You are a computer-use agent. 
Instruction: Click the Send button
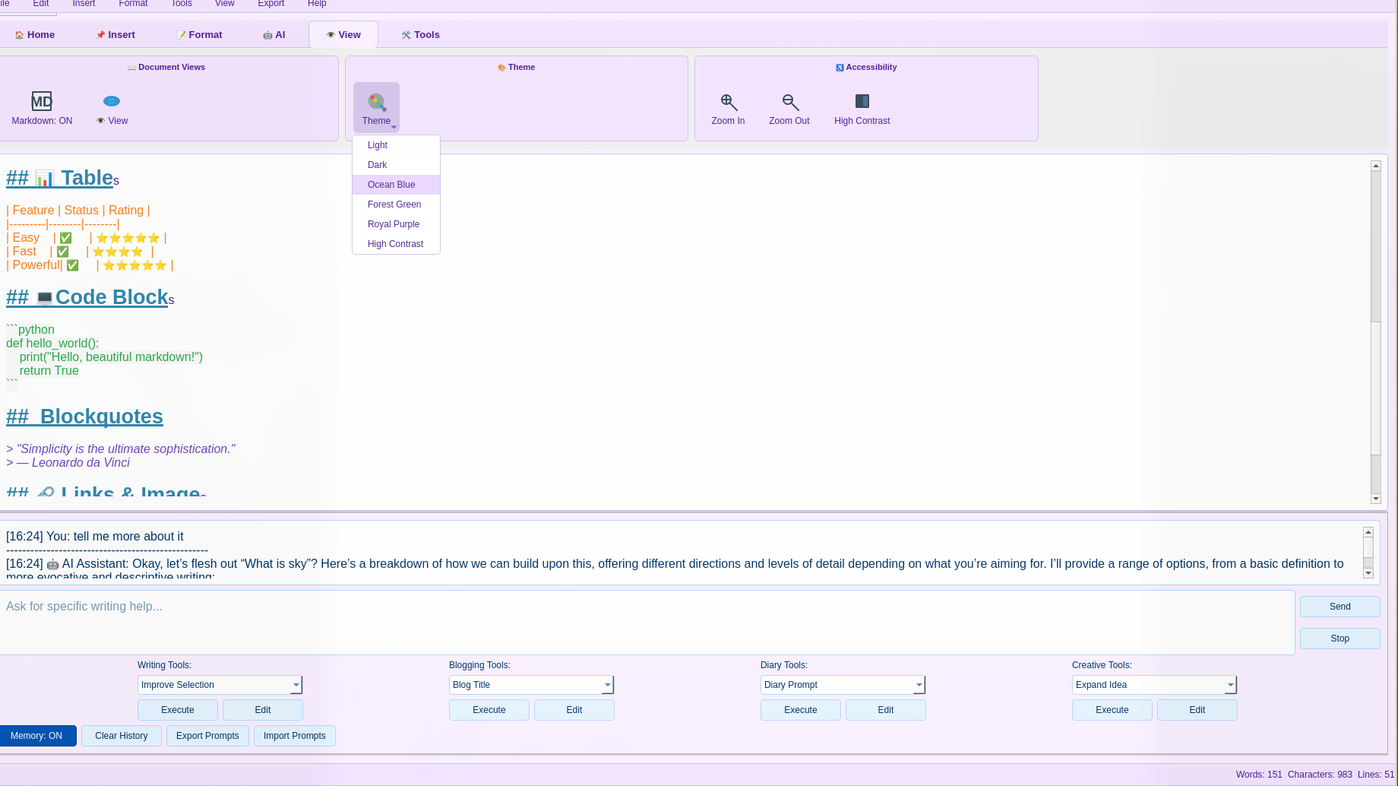1339,606
